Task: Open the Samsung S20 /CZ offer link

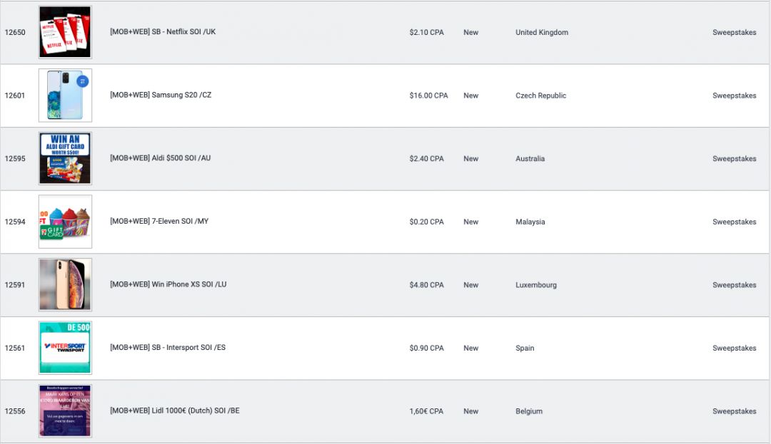Action: (161, 95)
